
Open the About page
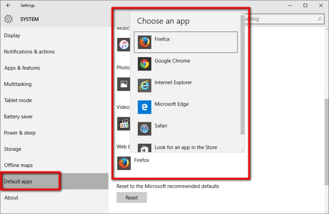tap(54, 198)
